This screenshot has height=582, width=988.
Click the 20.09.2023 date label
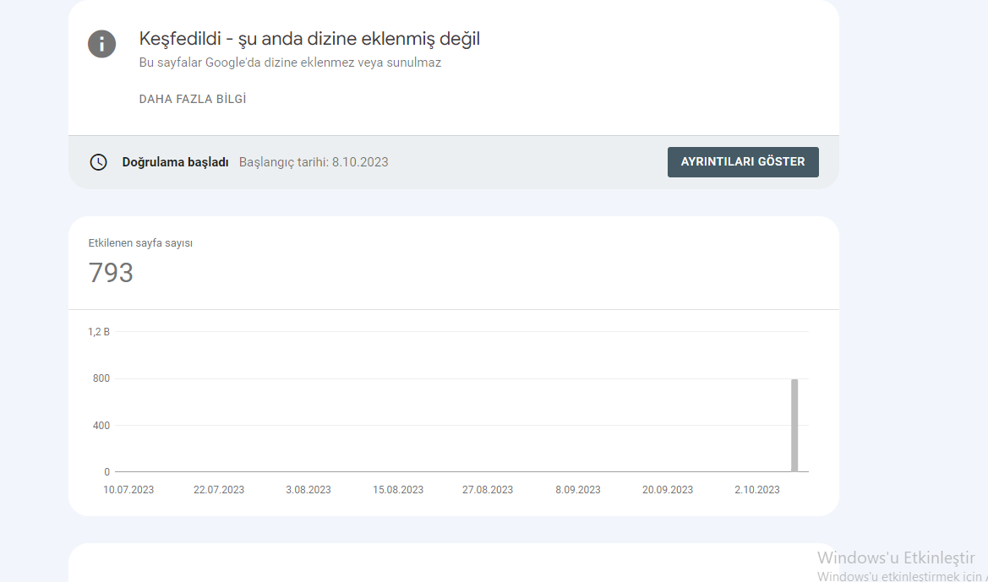pyautogui.click(x=668, y=489)
